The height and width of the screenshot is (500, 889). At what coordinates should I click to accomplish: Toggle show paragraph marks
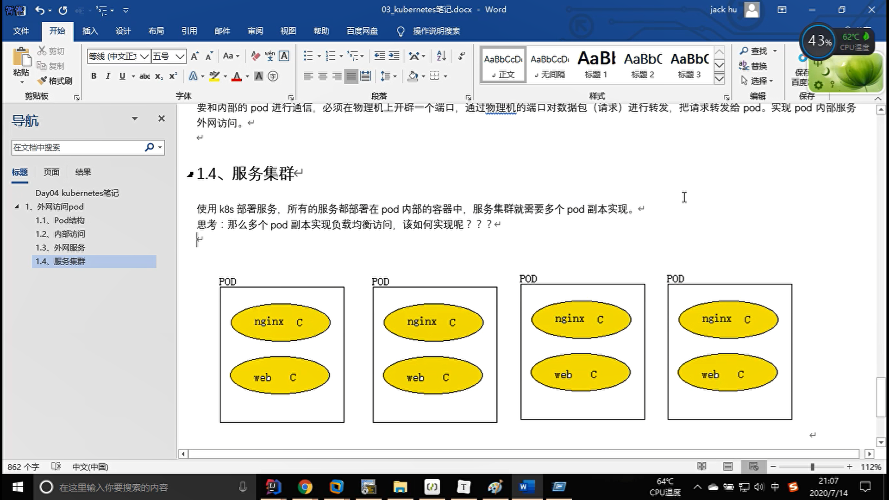tap(461, 56)
